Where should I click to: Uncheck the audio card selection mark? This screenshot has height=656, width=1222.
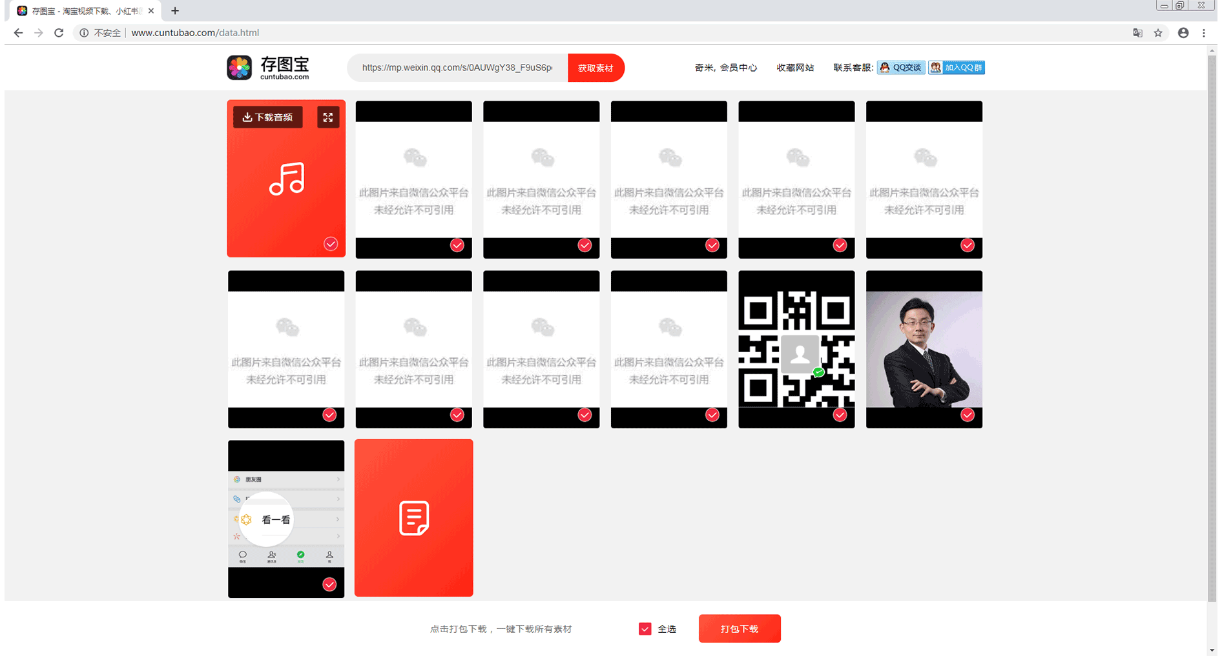331,244
